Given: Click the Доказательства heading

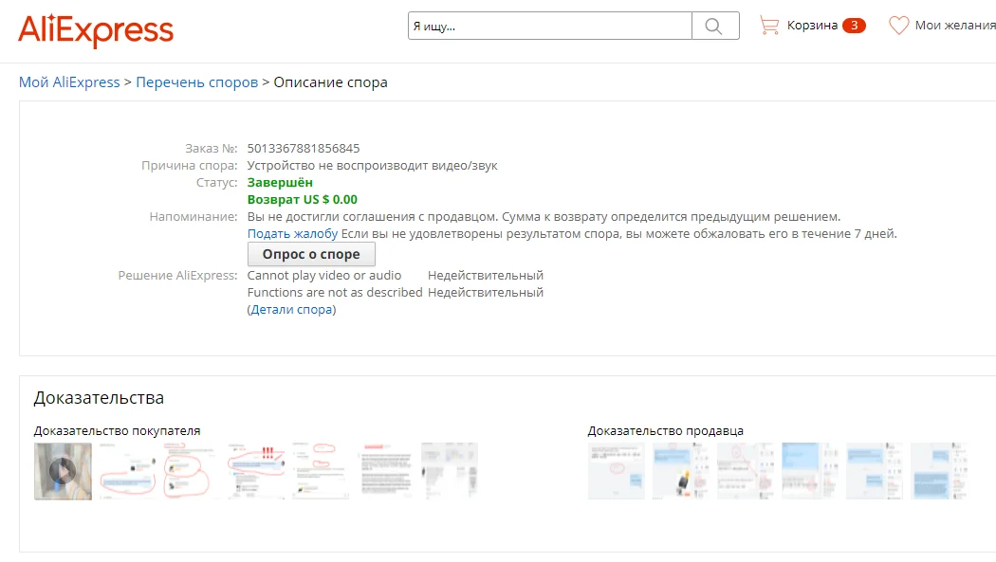Looking at the screenshot, I should [x=99, y=398].
